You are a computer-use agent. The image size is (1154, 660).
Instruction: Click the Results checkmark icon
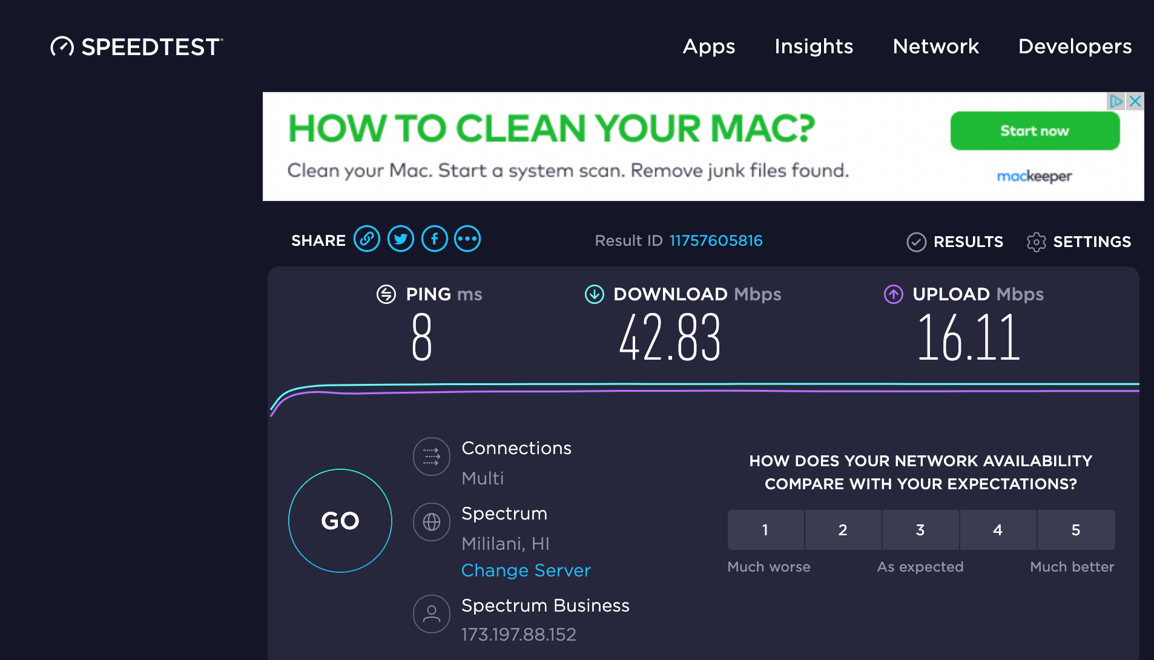[916, 242]
